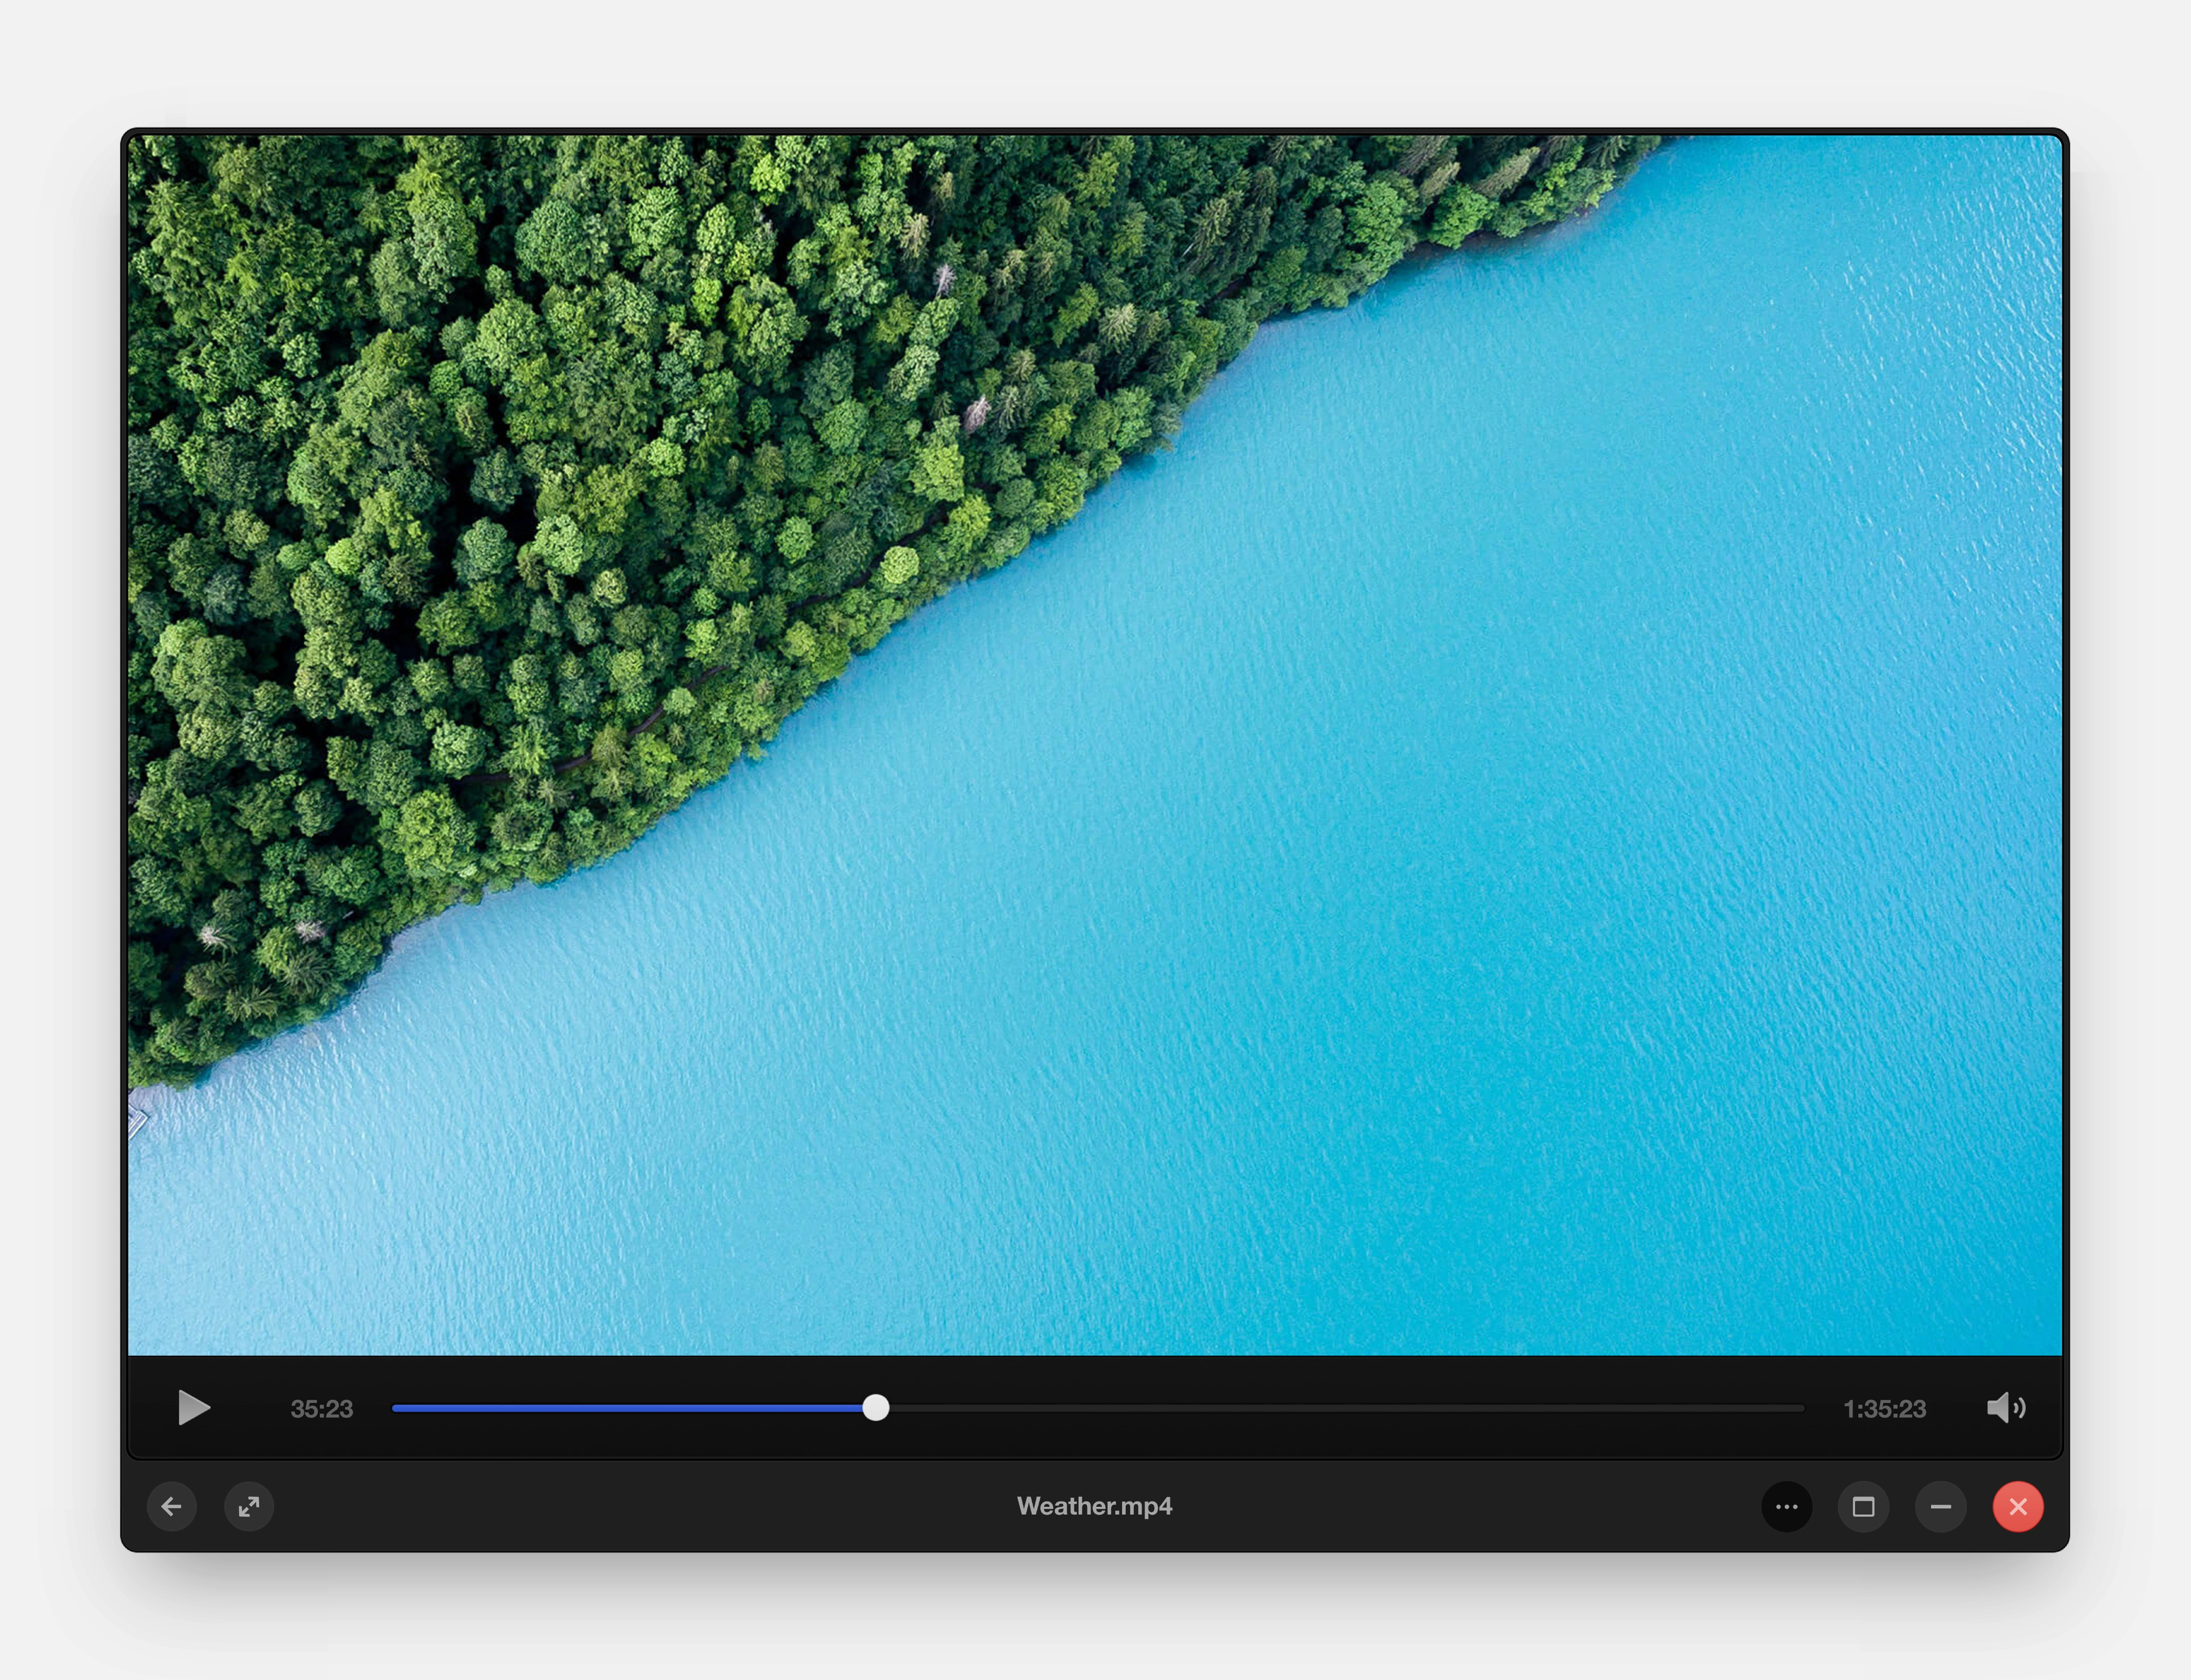Image resolution: width=2191 pixels, height=1680 pixels.
Task: Close the player with the red X button
Action: pos(2018,1506)
